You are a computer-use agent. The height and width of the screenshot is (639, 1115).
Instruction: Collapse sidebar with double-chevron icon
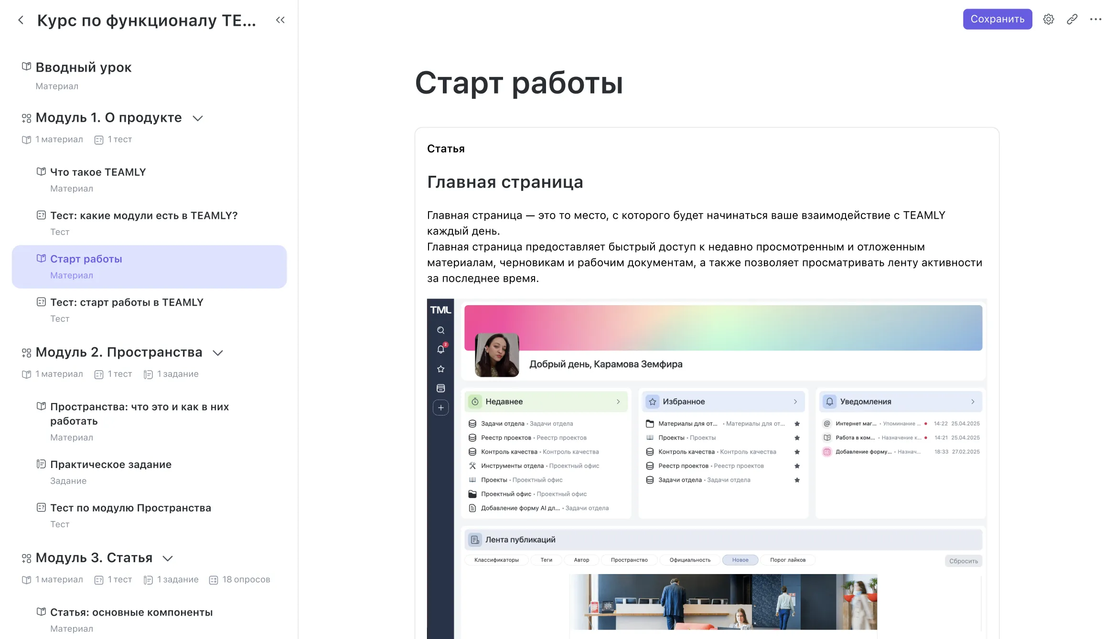pyautogui.click(x=280, y=20)
